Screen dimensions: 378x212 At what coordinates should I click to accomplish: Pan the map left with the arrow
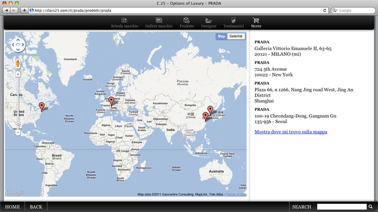coord(13,45)
